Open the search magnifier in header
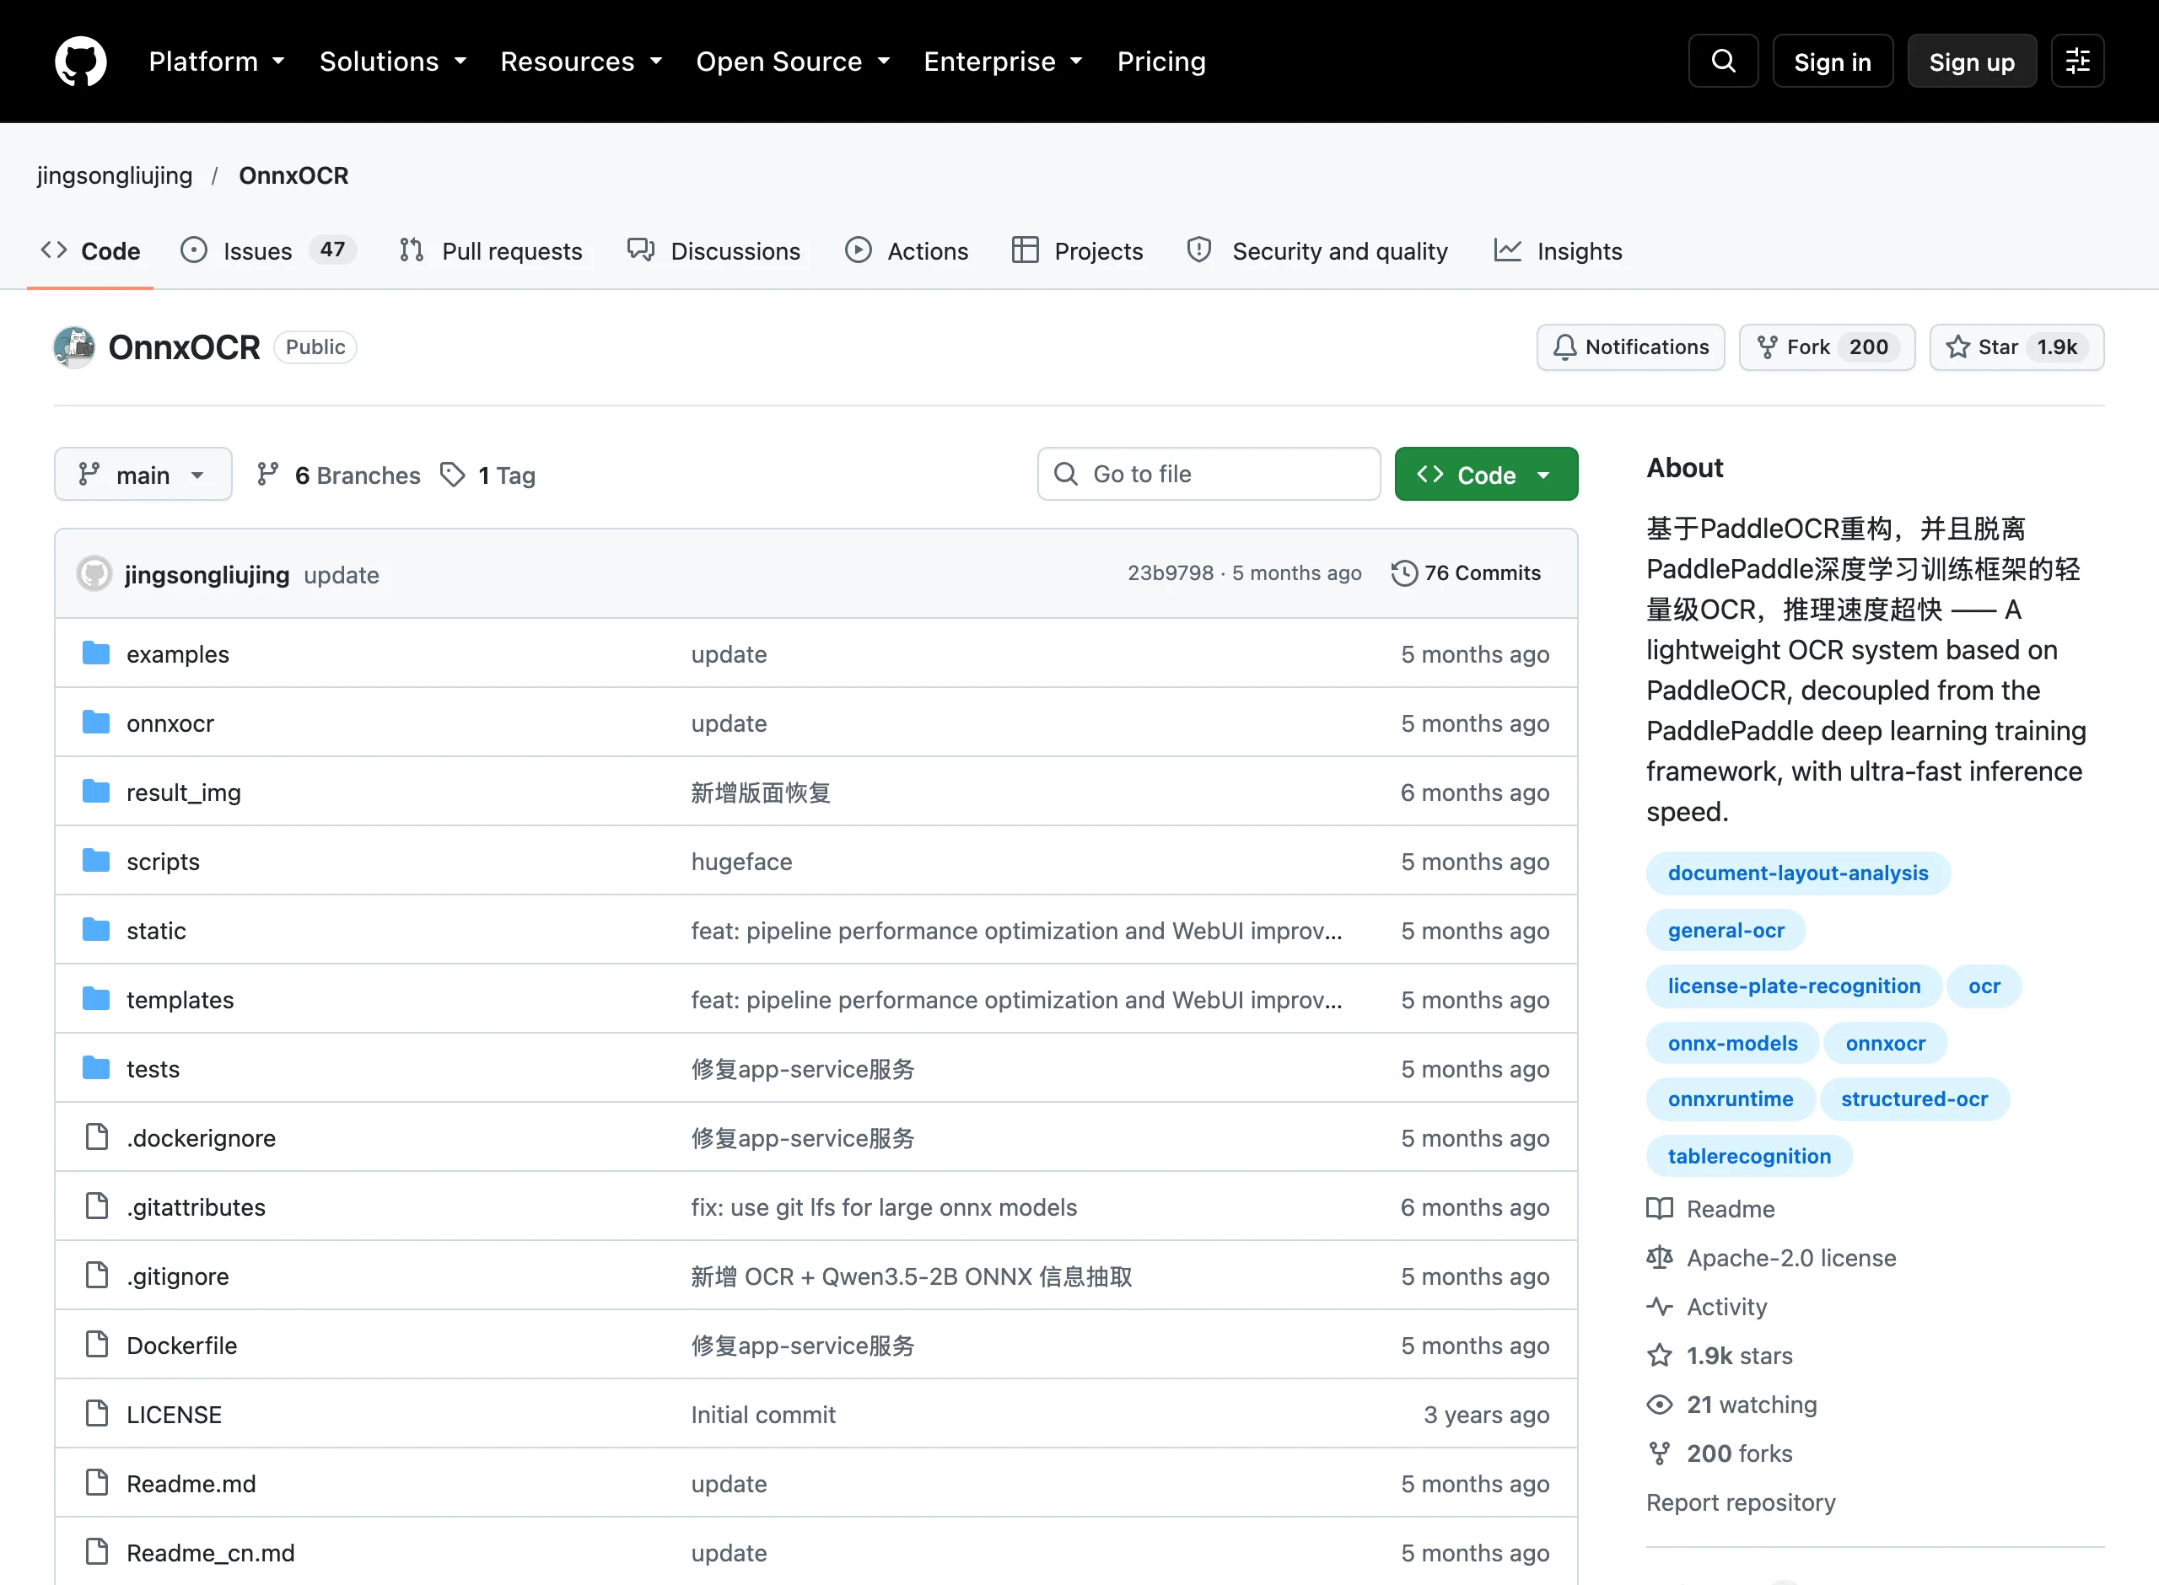 point(1723,62)
